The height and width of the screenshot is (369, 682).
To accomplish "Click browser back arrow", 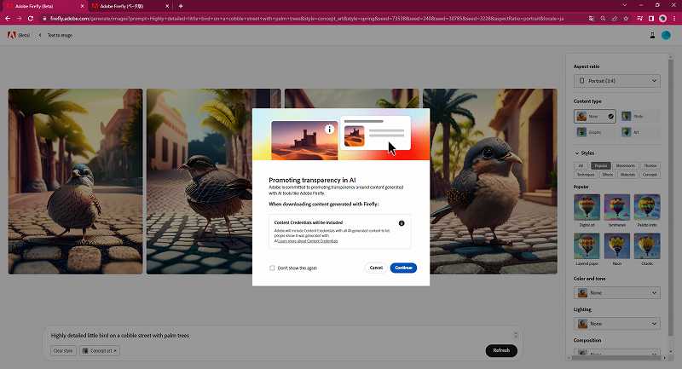I will (x=8, y=19).
